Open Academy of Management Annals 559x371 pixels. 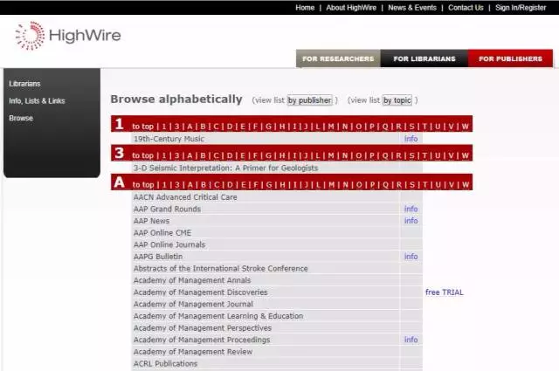pos(192,280)
